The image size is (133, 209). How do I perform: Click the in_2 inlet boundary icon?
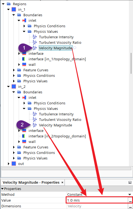tap(24, 97)
